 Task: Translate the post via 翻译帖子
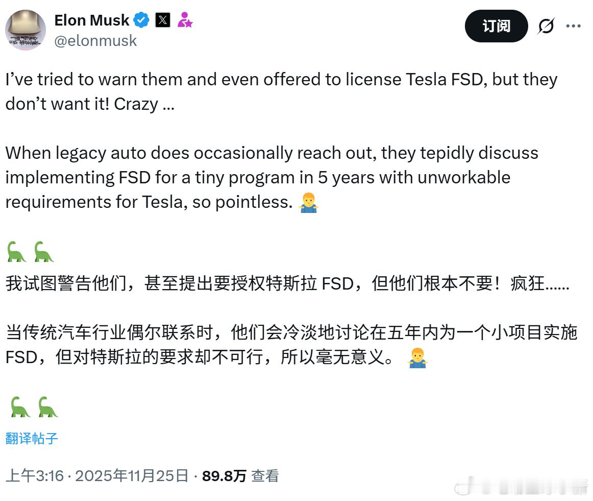click(31, 438)
